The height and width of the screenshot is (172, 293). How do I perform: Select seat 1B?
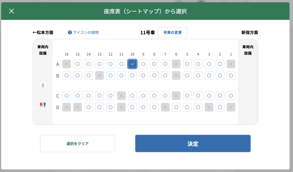pyautogui.click(x=231, y=76)
